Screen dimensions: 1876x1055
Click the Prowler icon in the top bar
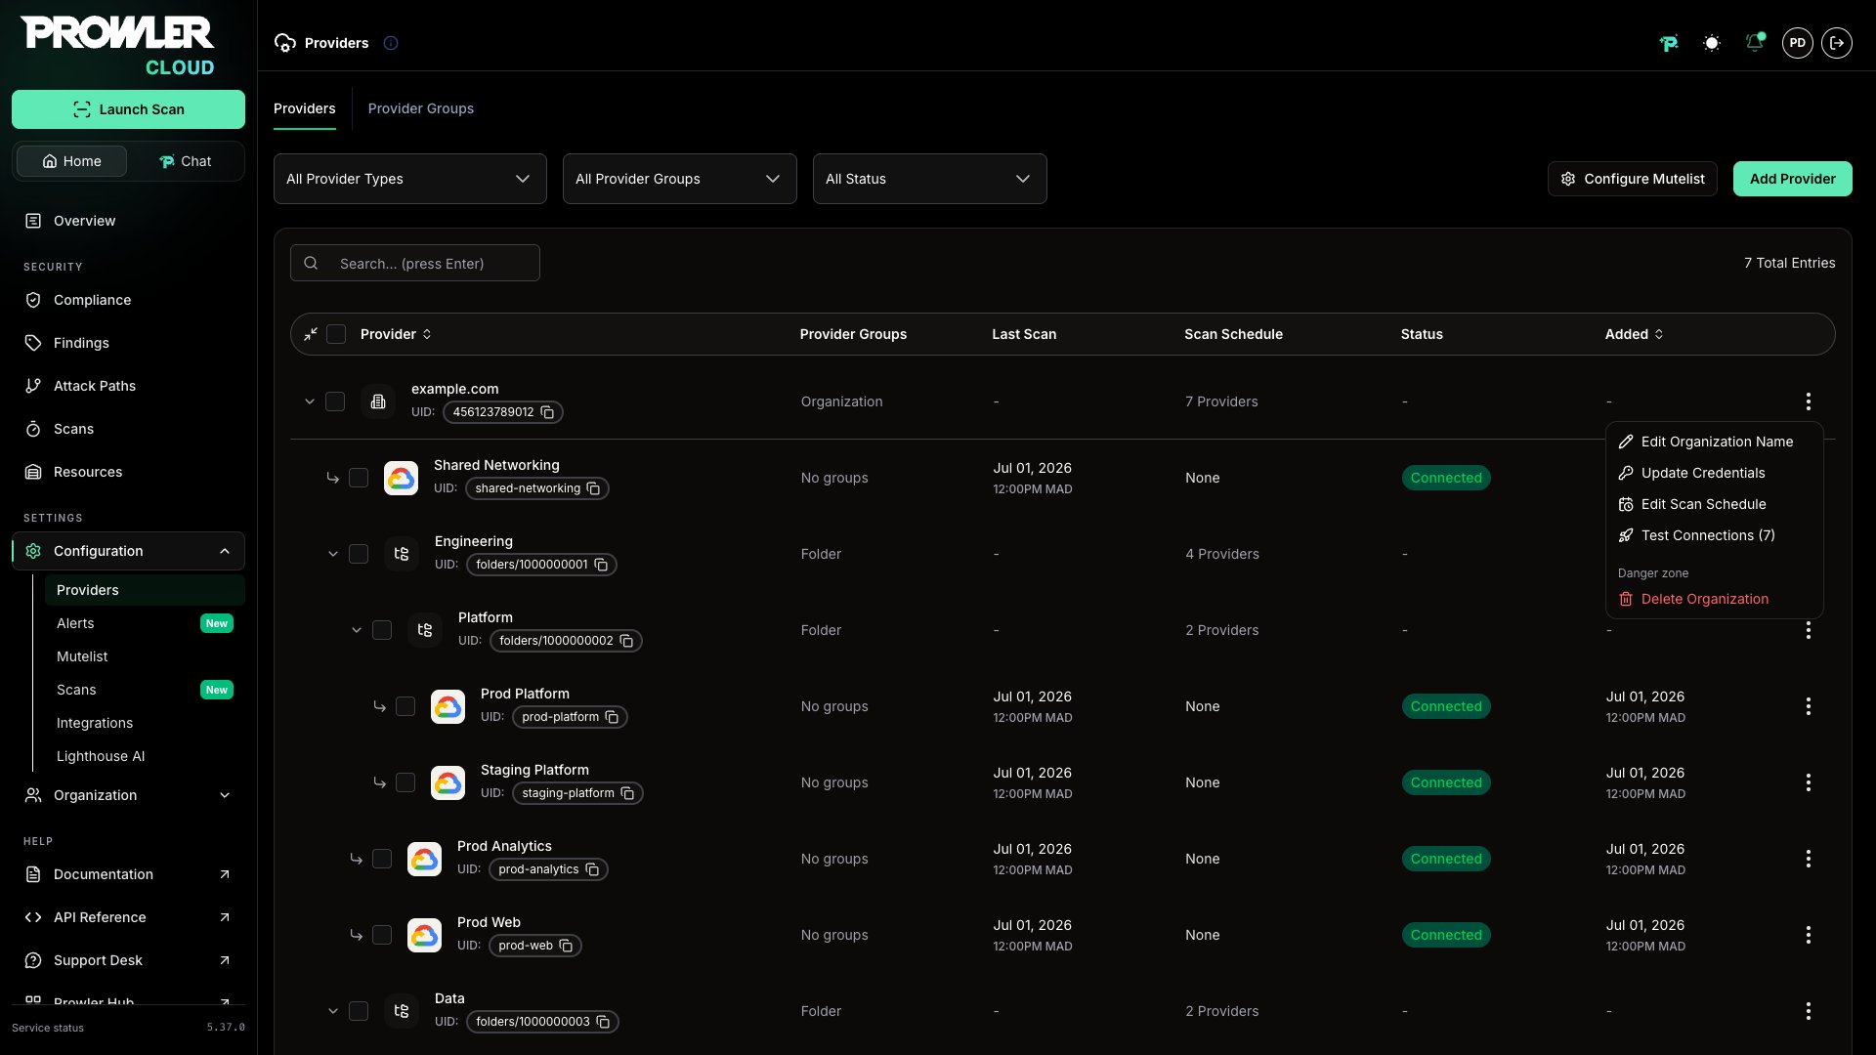pos(1669,43)
